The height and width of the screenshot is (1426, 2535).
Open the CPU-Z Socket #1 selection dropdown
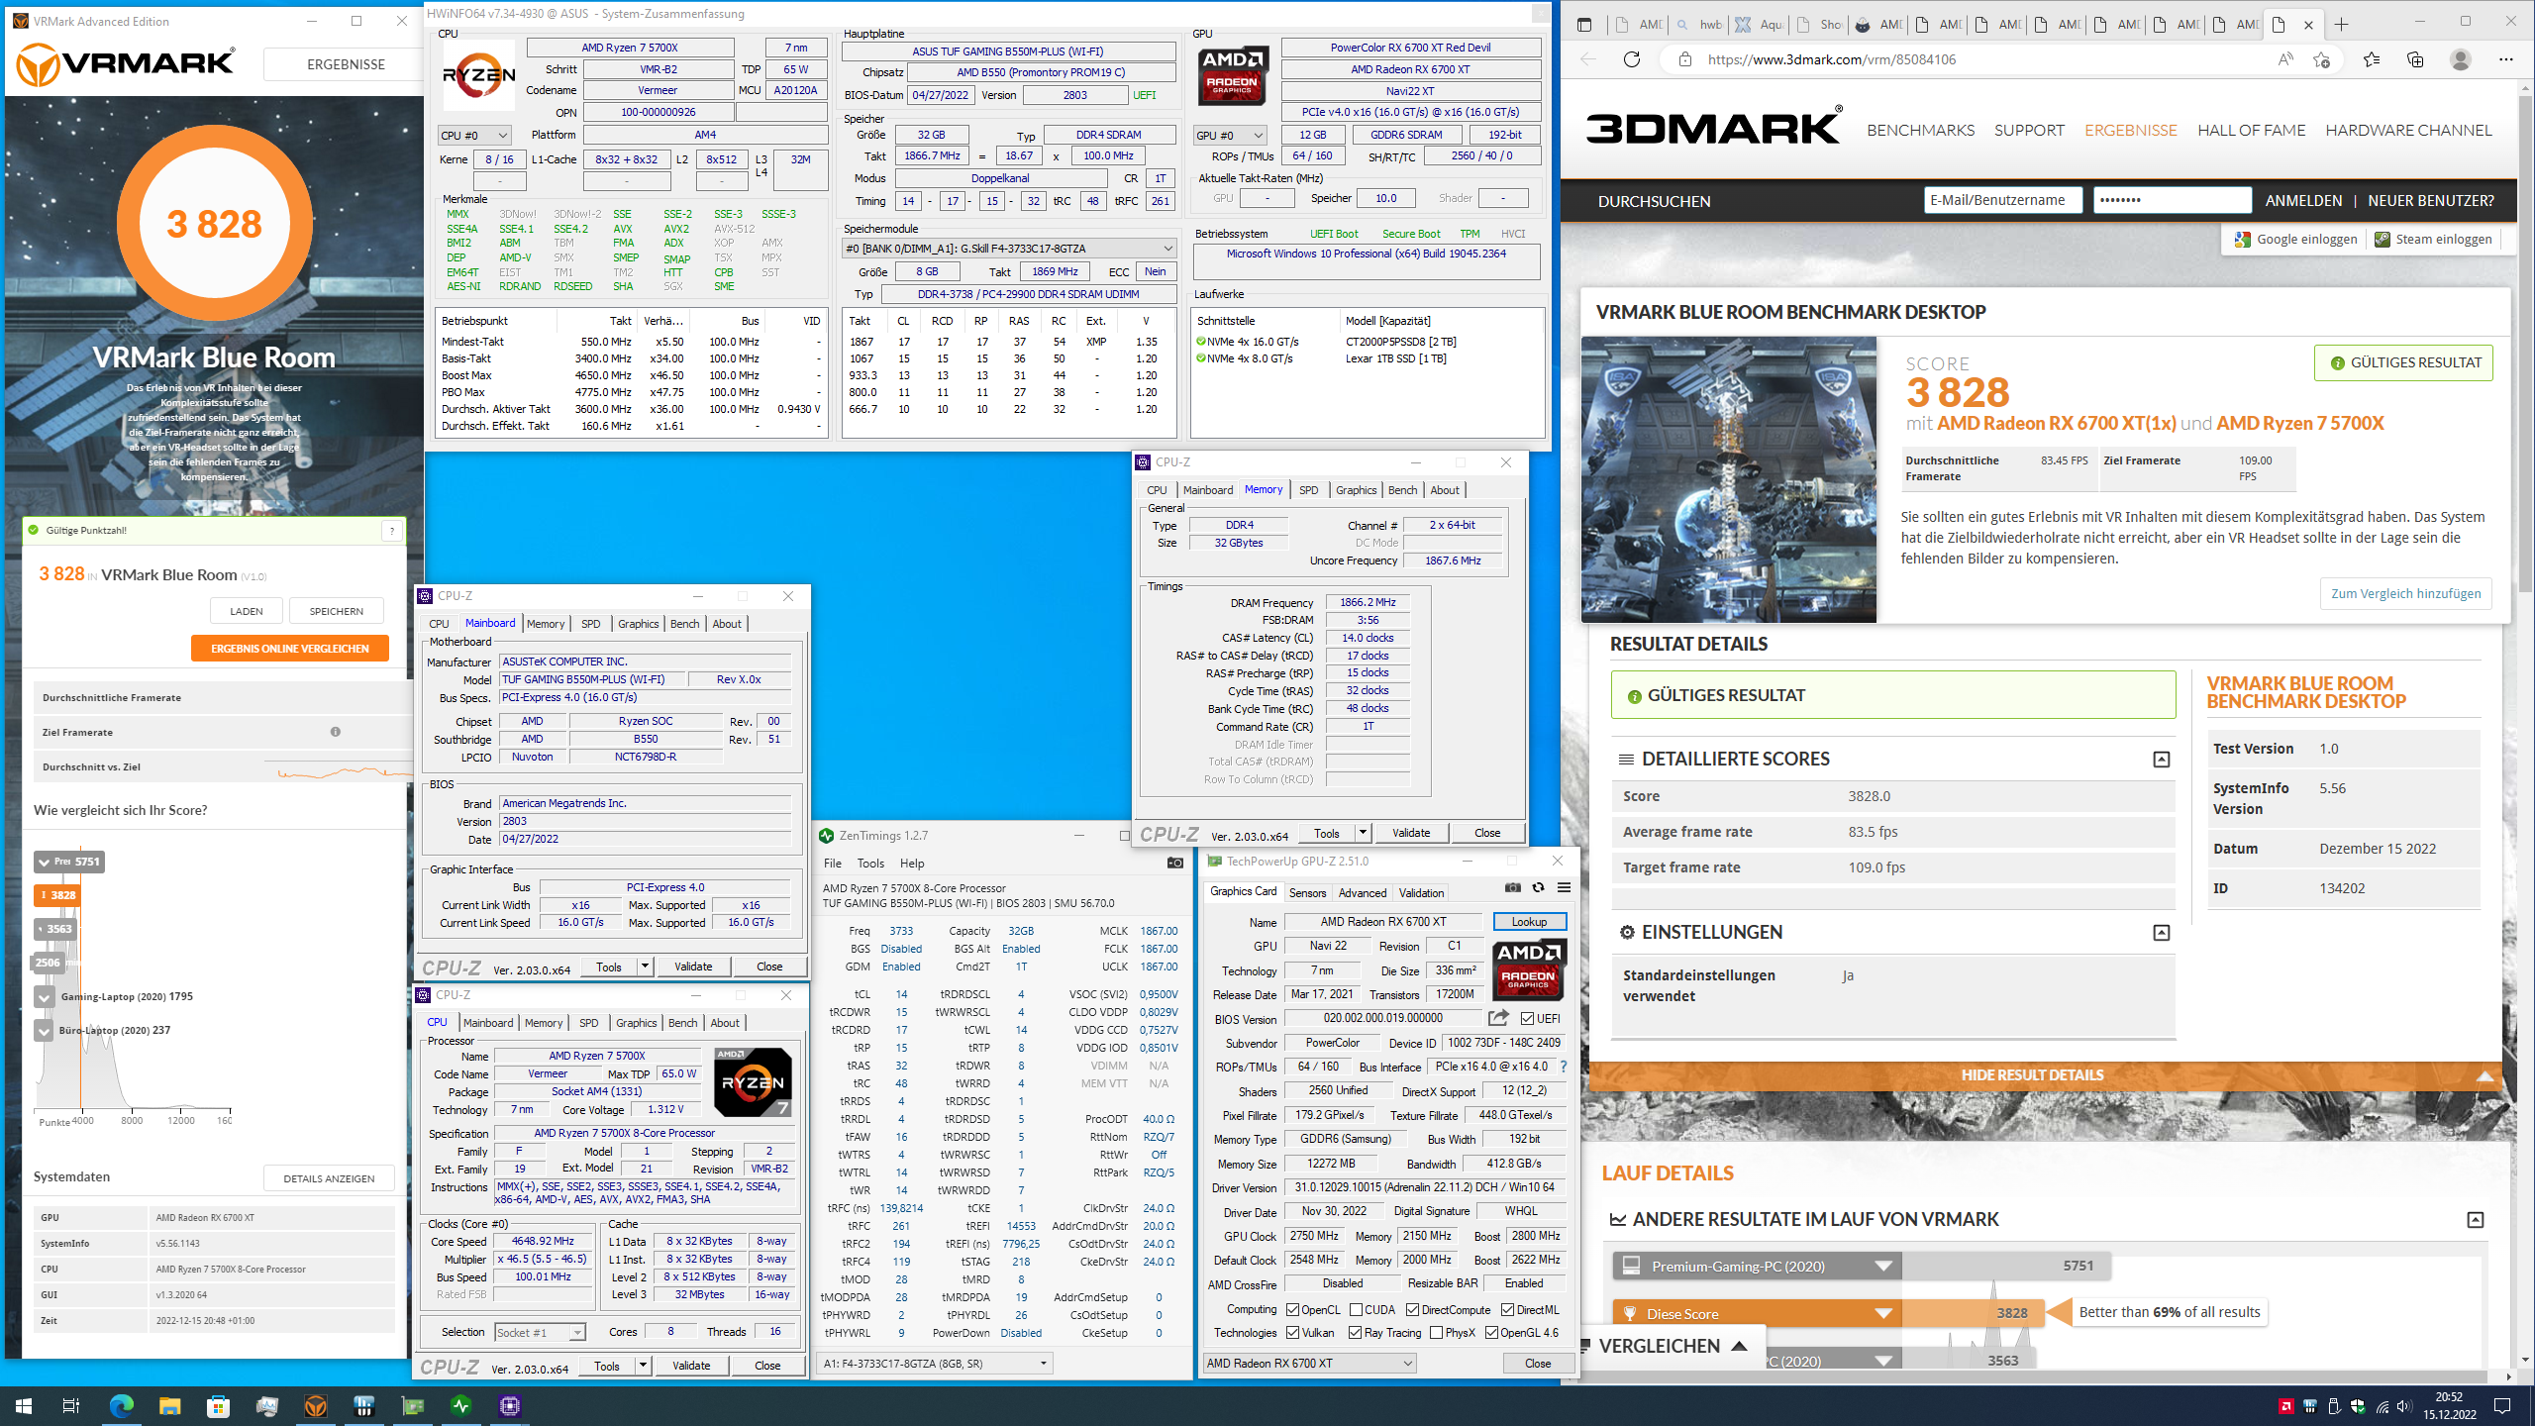(541, 1333)
